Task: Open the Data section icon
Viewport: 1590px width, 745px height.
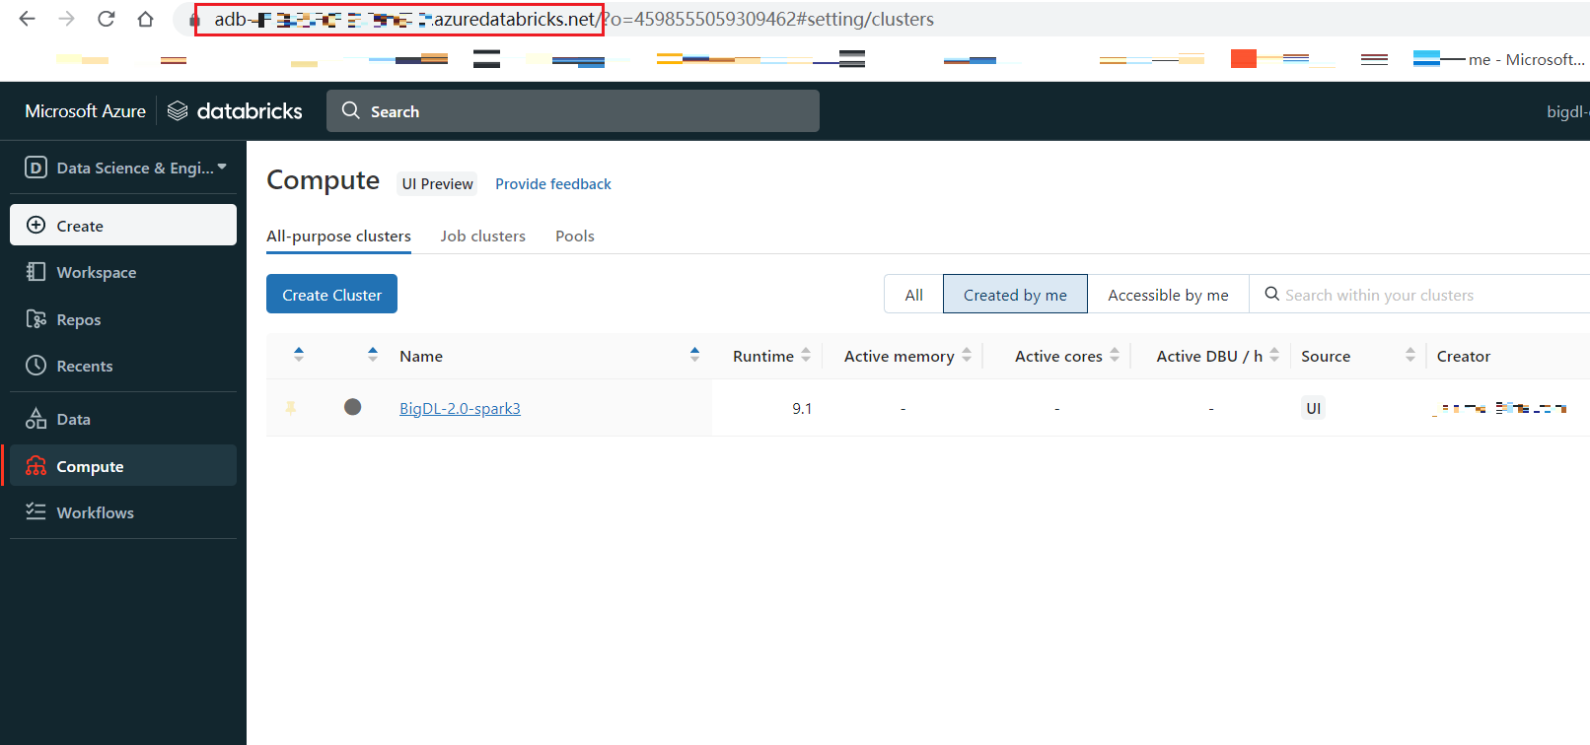Action: 36,419
